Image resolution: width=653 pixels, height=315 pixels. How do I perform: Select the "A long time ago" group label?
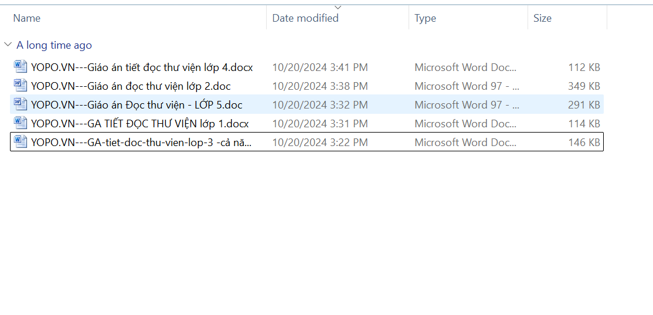[x=54, y=45]
